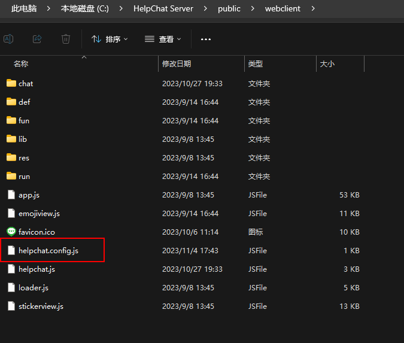Click the Delete trash icon
Screen dimensions: 404x343
click(x=66, y=39)
